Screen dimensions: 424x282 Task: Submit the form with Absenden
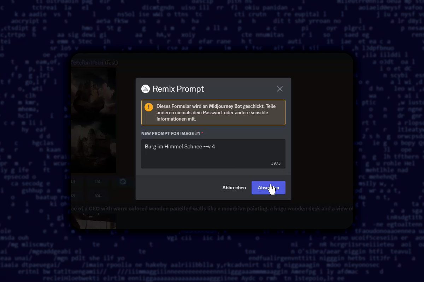pyautogui.click(x=269, y=188)
